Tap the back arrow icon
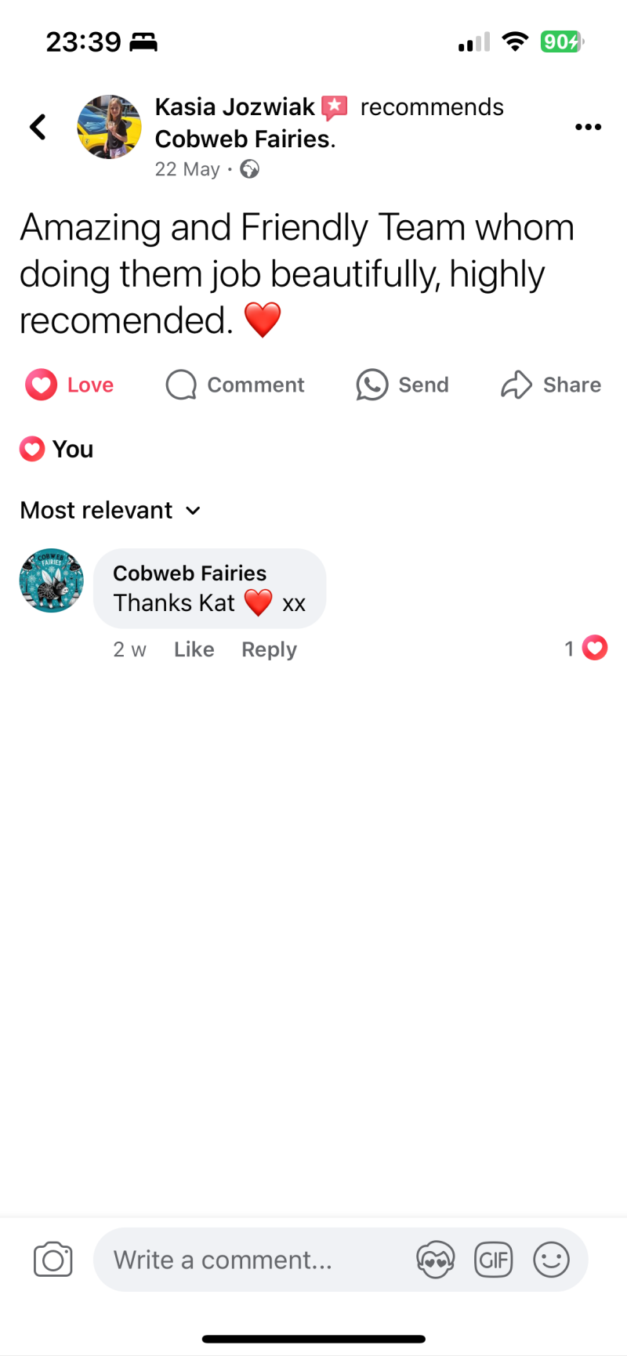The width and height of the screenshot is (627, 1356). pyautogui.click(x=38, y=126)
